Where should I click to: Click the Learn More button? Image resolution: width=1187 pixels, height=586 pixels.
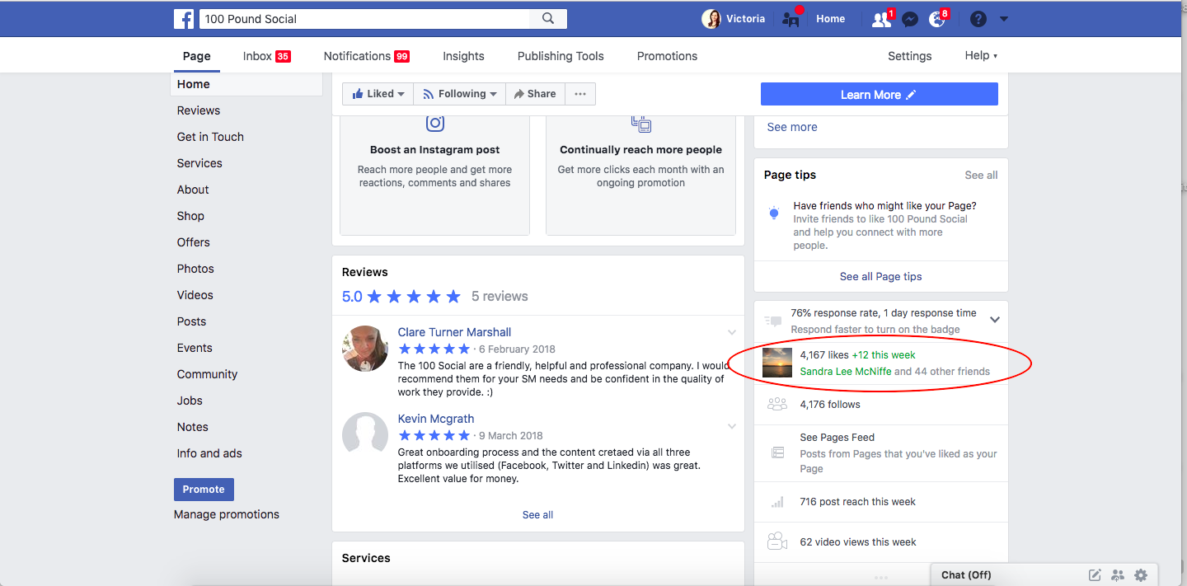880,94
